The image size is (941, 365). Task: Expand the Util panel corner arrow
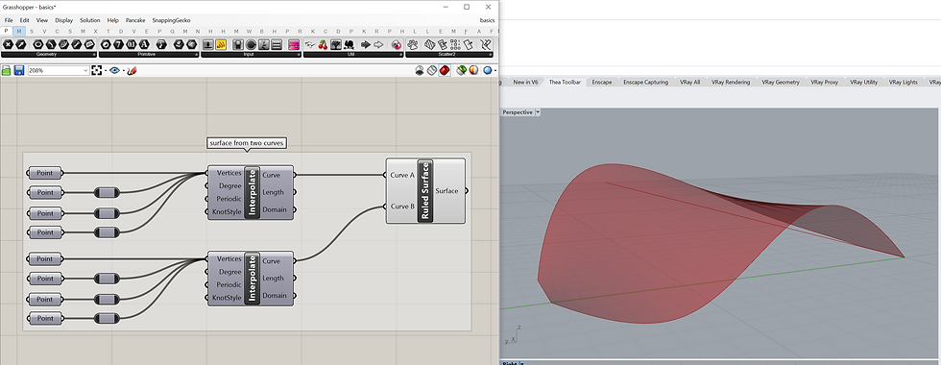(401, 55)
